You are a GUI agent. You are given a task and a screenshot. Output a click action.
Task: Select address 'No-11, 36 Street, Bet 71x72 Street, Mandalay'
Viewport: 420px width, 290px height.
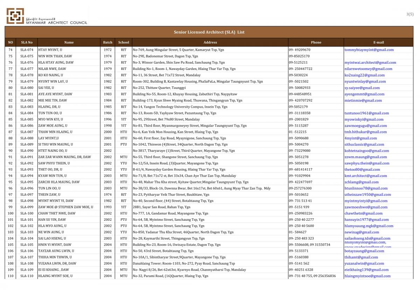pyautogui.click(x=167, y=75)
